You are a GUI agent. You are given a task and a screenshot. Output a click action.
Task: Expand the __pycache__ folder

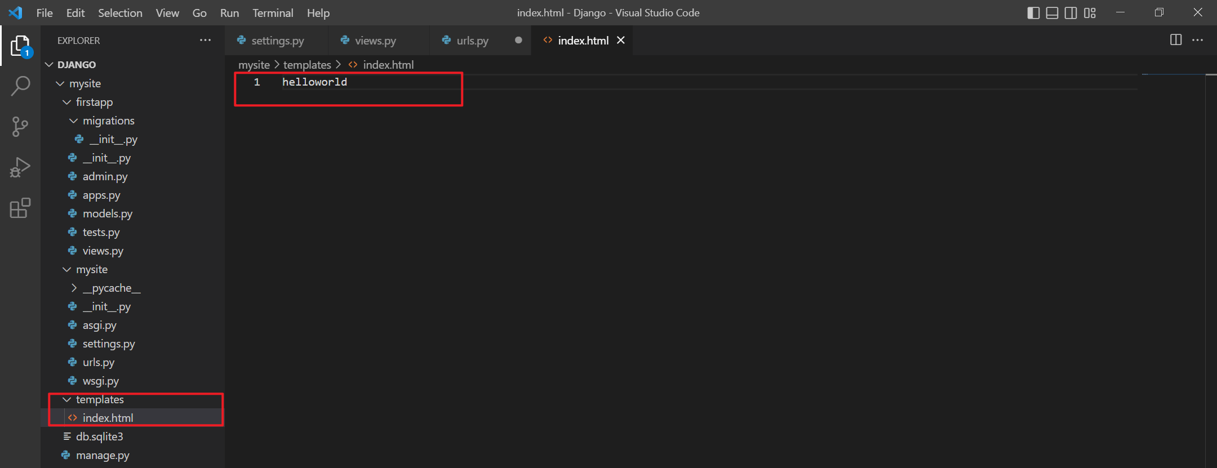[111, 288]
